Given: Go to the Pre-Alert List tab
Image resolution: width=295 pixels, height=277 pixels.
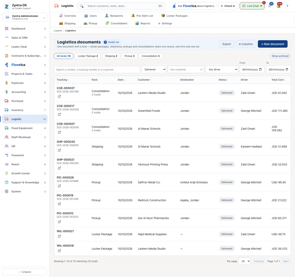Looking at the screenshot, I should [x=142, y=16].
